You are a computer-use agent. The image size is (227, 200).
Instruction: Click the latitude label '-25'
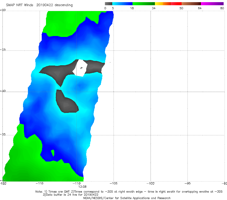point(3,50)
